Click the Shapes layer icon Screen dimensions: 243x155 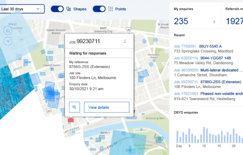point(69,9)
